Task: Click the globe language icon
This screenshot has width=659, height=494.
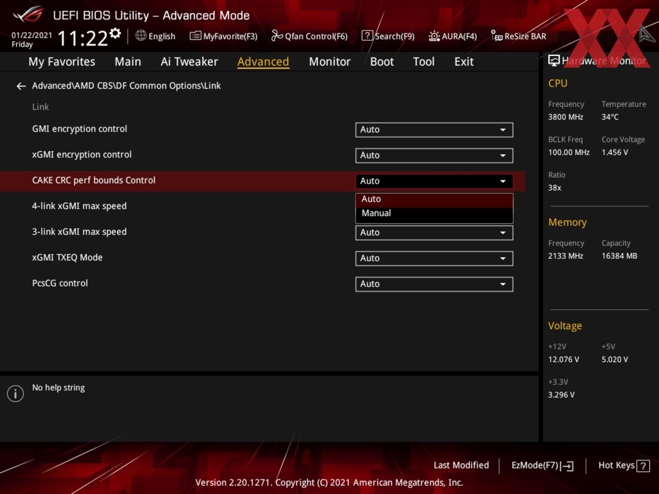Action: click(141, 35)
